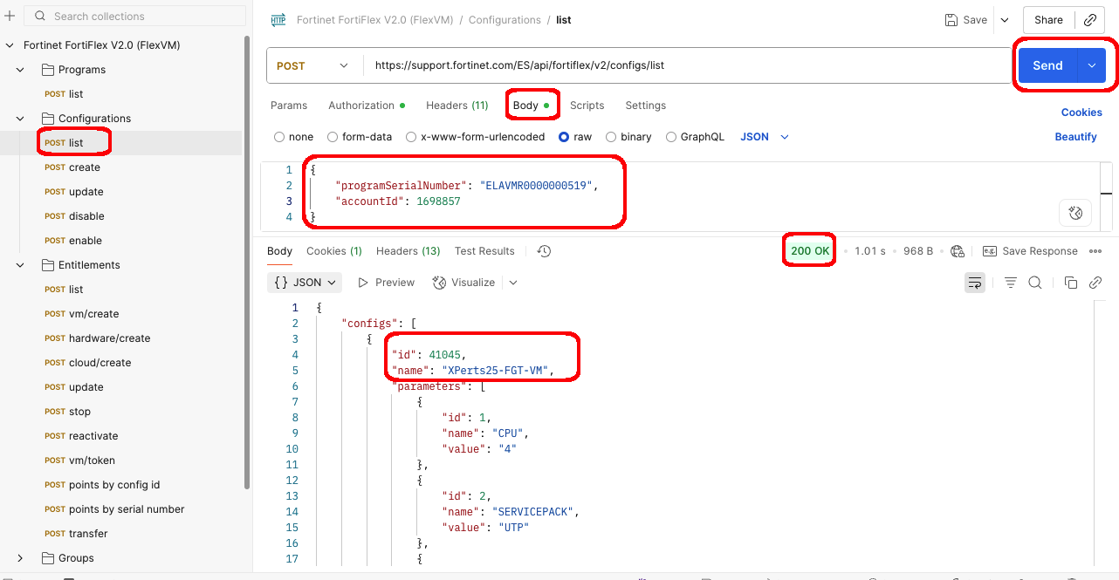This screenshot has height=580, width=1119.
Task: Expand the Groups folder chevron
Action: coord(20,558)
